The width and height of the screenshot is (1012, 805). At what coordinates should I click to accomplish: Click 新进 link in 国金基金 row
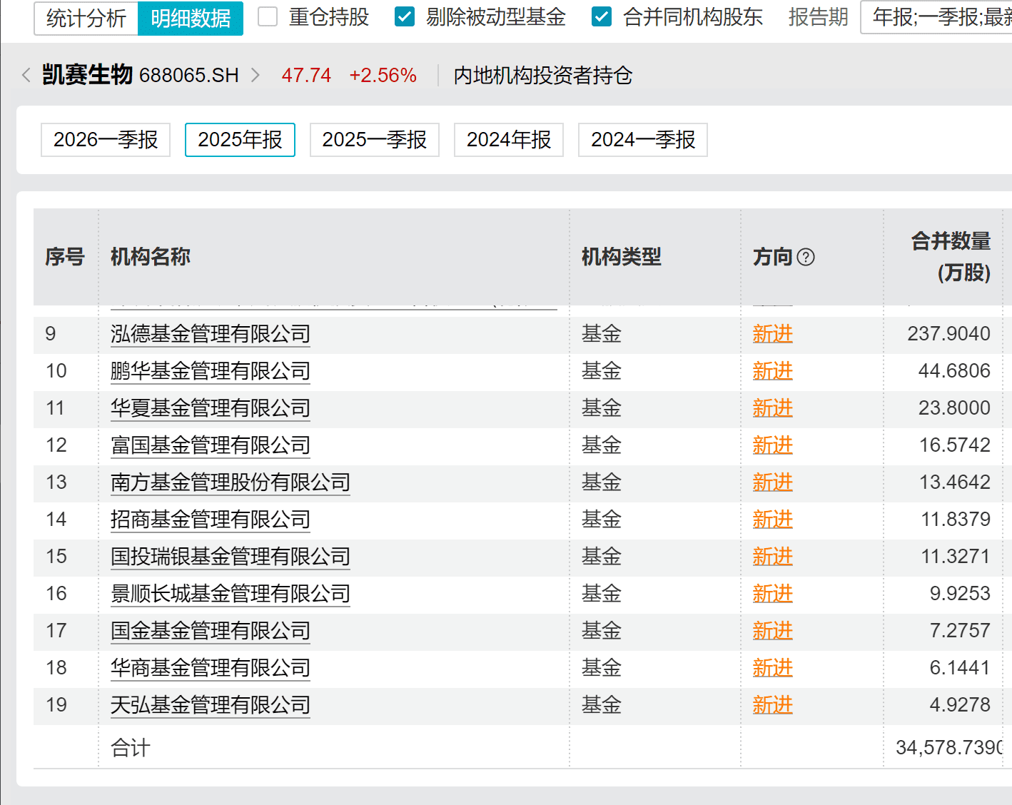(x=773, y=631)
